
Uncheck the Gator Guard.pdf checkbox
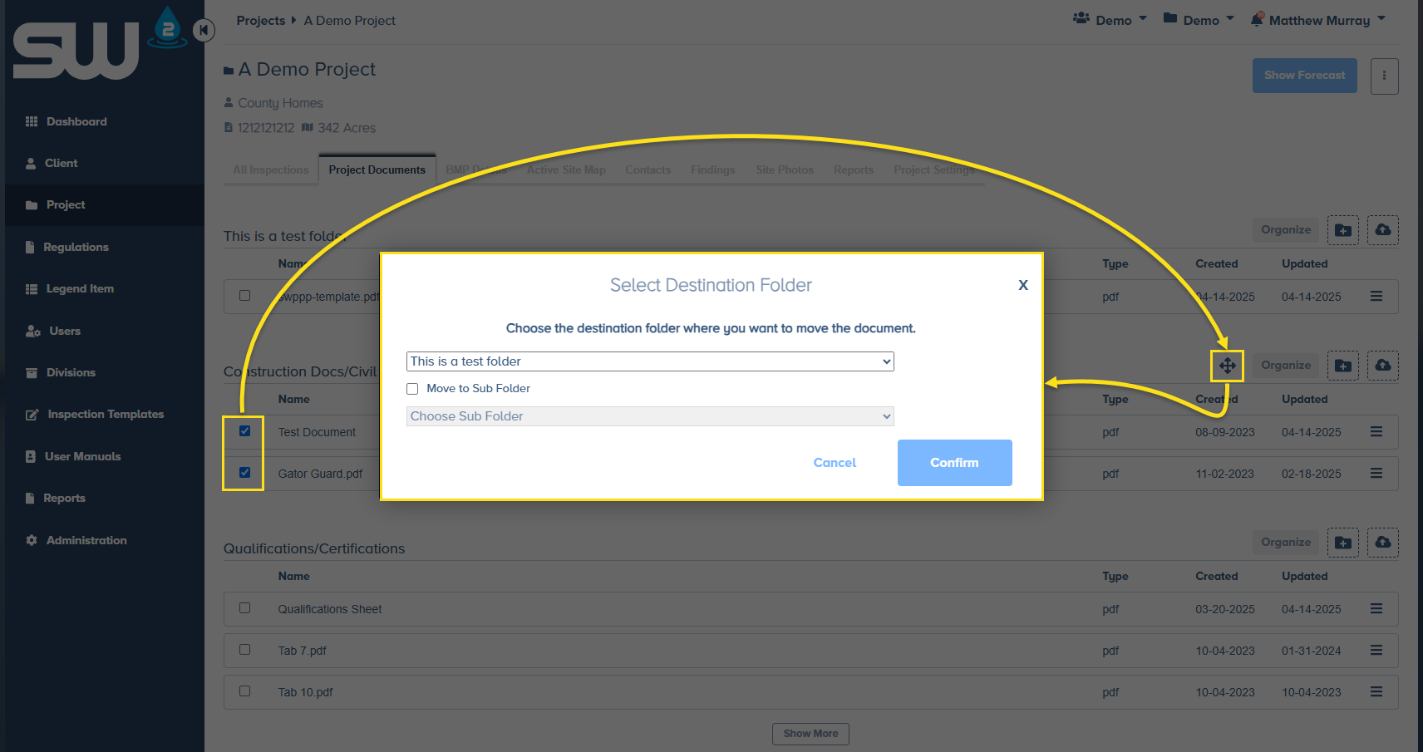[x=244, y=473]
